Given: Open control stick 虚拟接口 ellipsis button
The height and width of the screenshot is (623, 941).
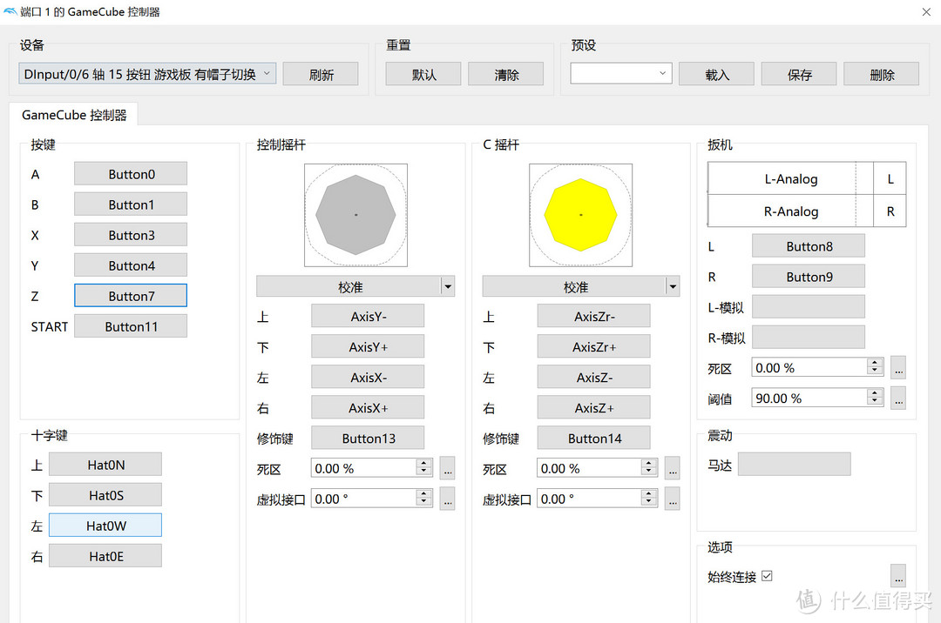Looking at the screenshot, I should click(x=447, y=499).
